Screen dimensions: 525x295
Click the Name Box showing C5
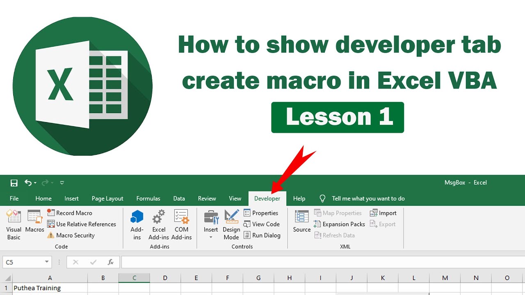(x=23, y=262)
